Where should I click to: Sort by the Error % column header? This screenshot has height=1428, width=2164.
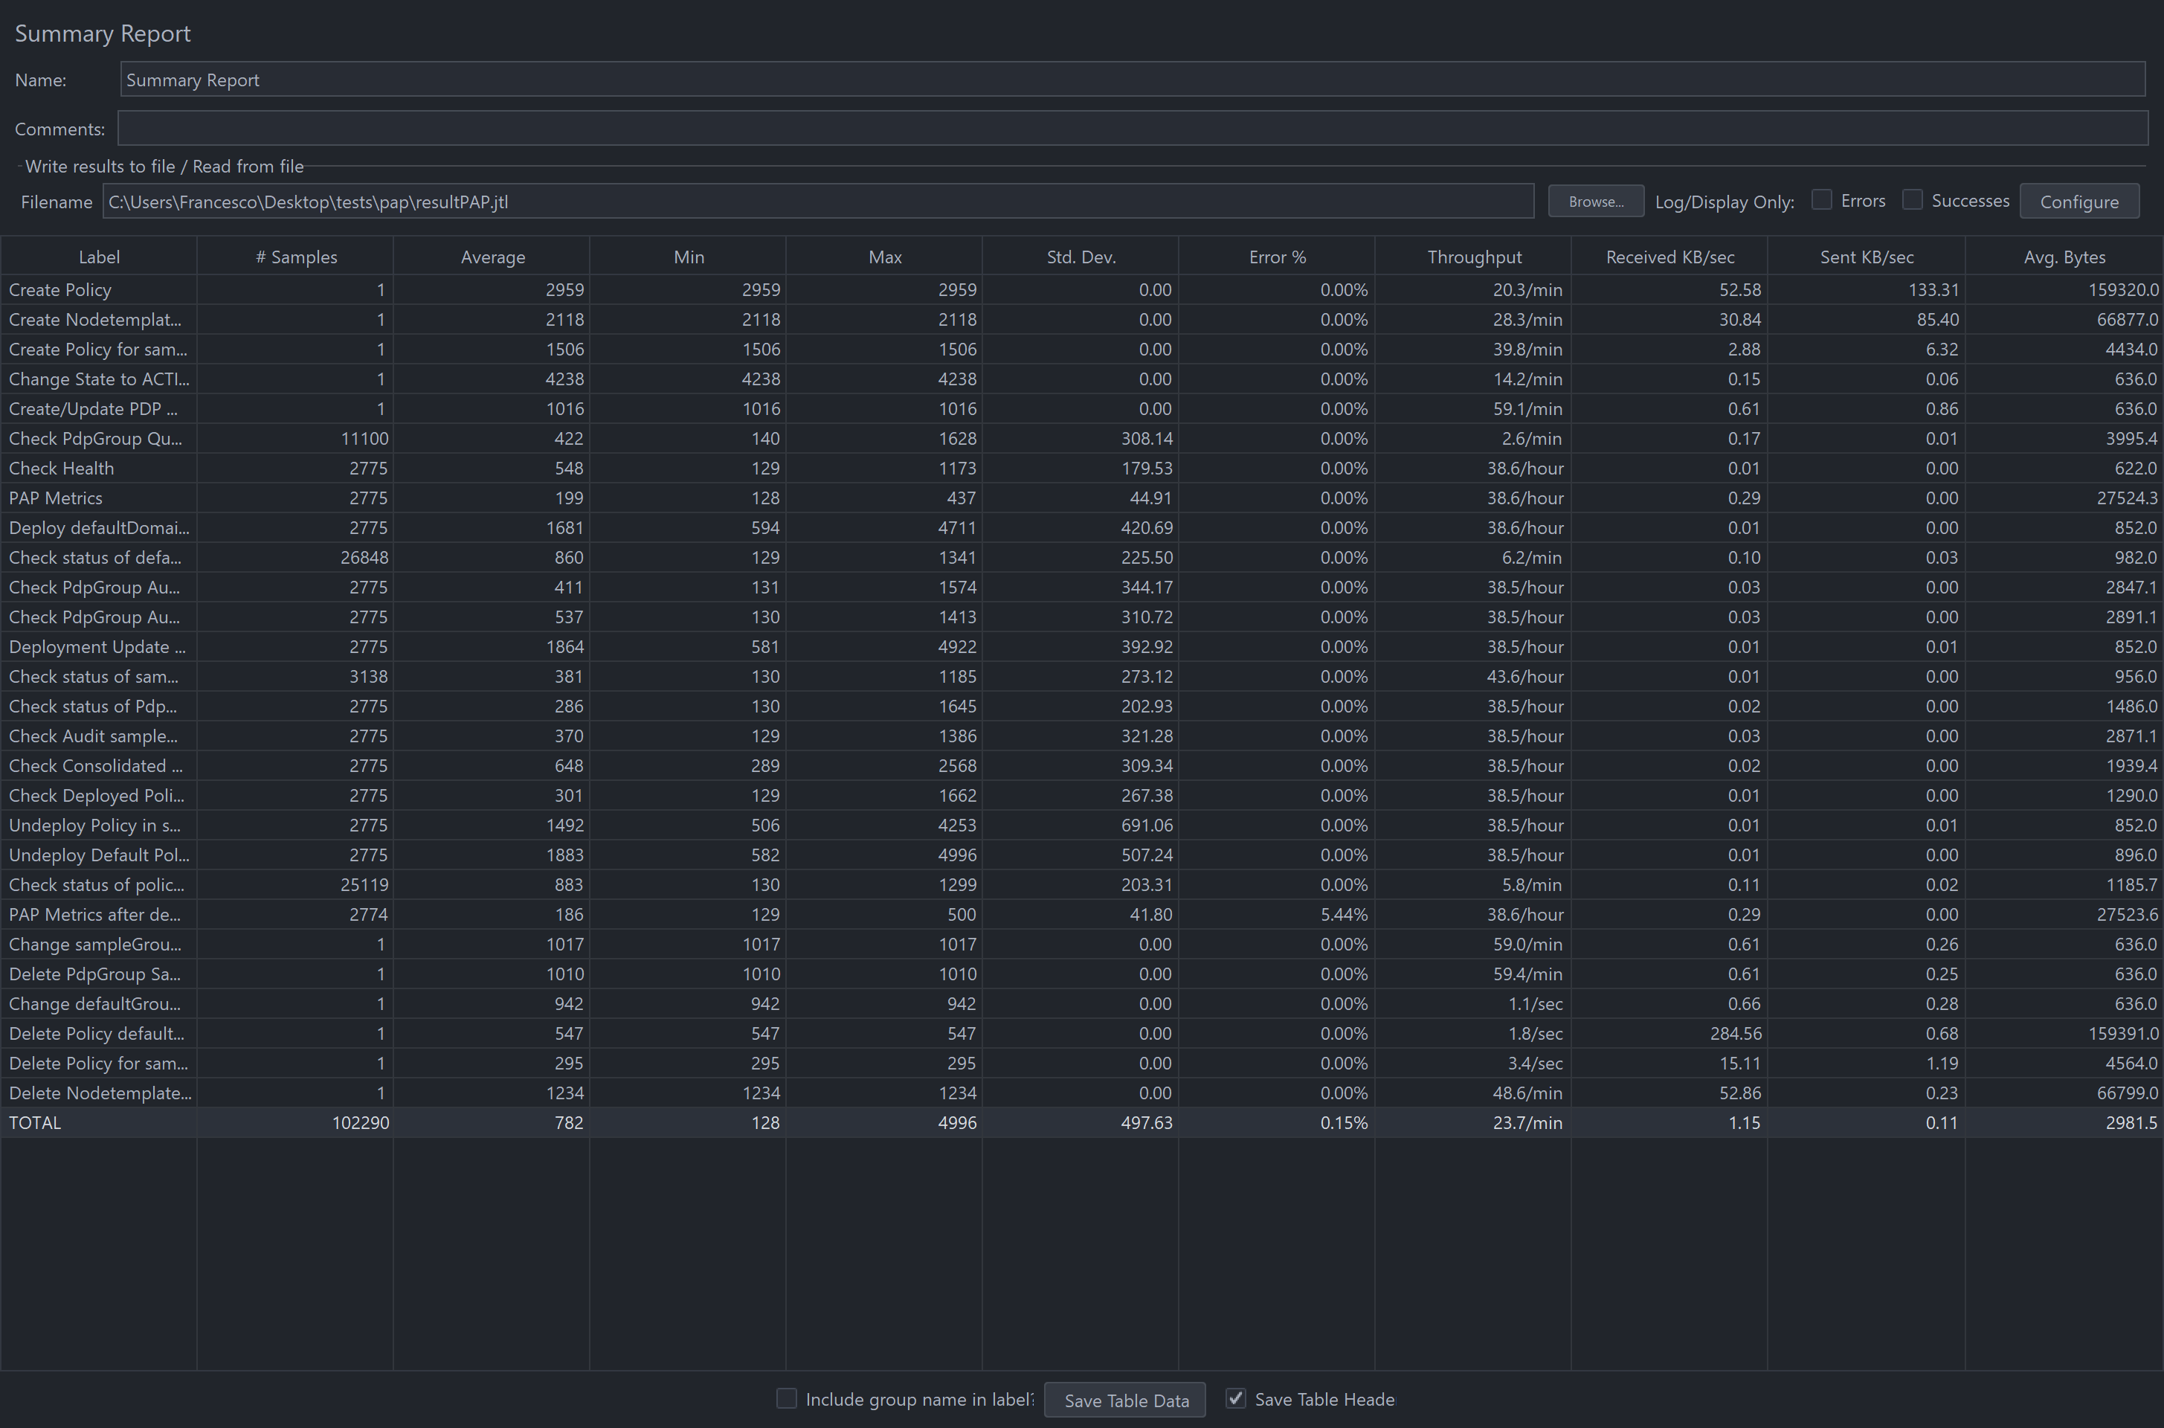coord(1276,257)
